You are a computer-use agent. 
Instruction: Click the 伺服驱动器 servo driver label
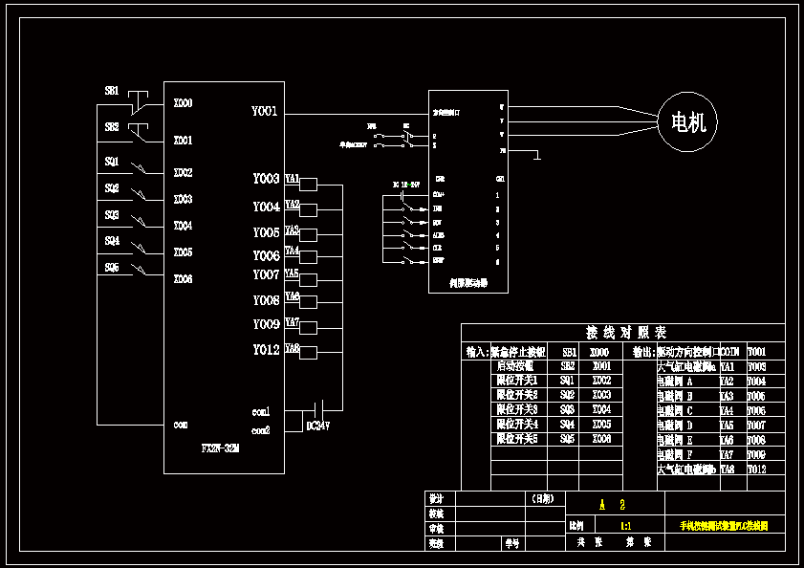coord(468,283)
